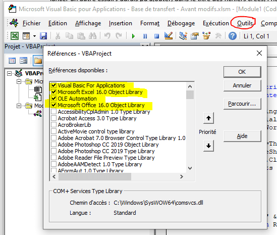The width and height of the screenshot is (277, 235).
Task: Click the View Microsoft Excel icon
Action: tap(15, 36)
